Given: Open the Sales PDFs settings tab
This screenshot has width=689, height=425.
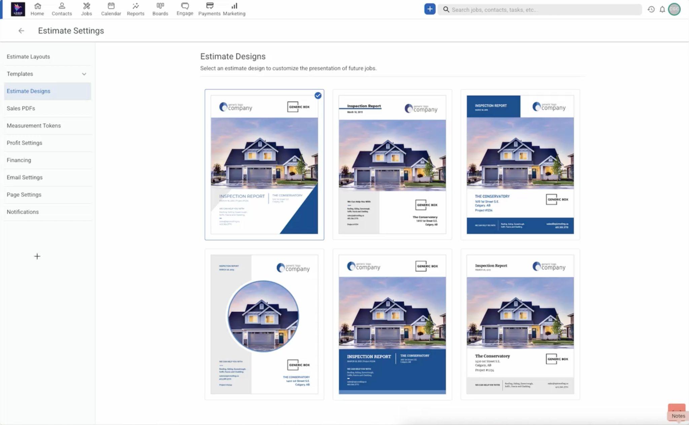Looking at the screenshot, I should [21, 108].
